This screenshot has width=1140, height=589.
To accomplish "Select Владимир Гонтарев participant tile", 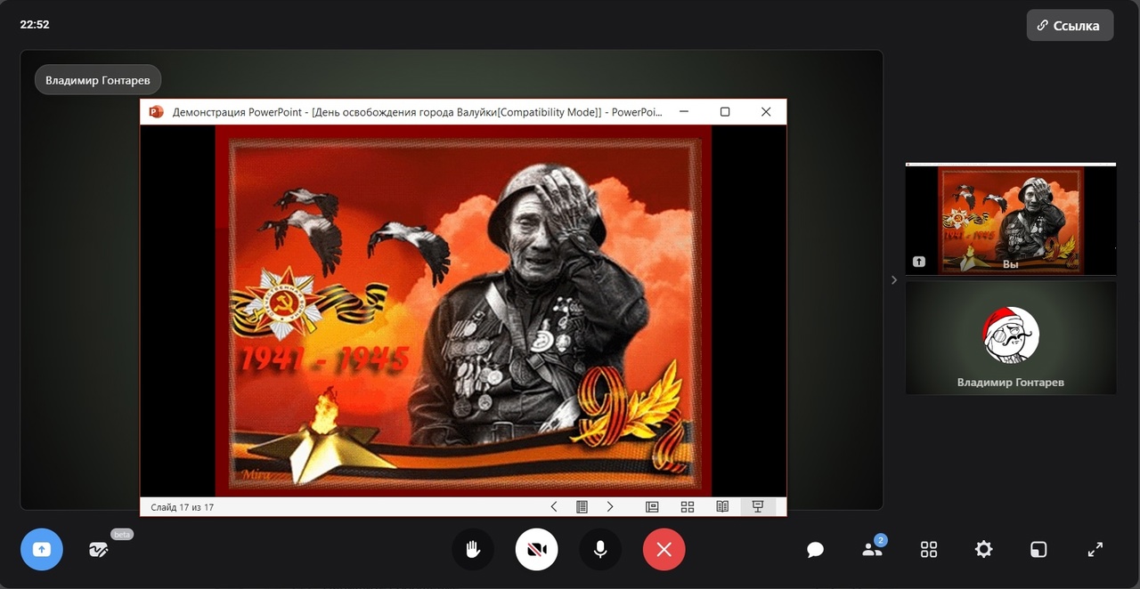I will coord(1011,338).
